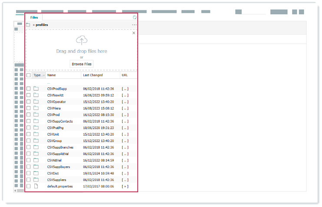Viewport: 322px width, 207px height.
Task: Expand the URL for default.properties
Action: (x=125, y=186)
